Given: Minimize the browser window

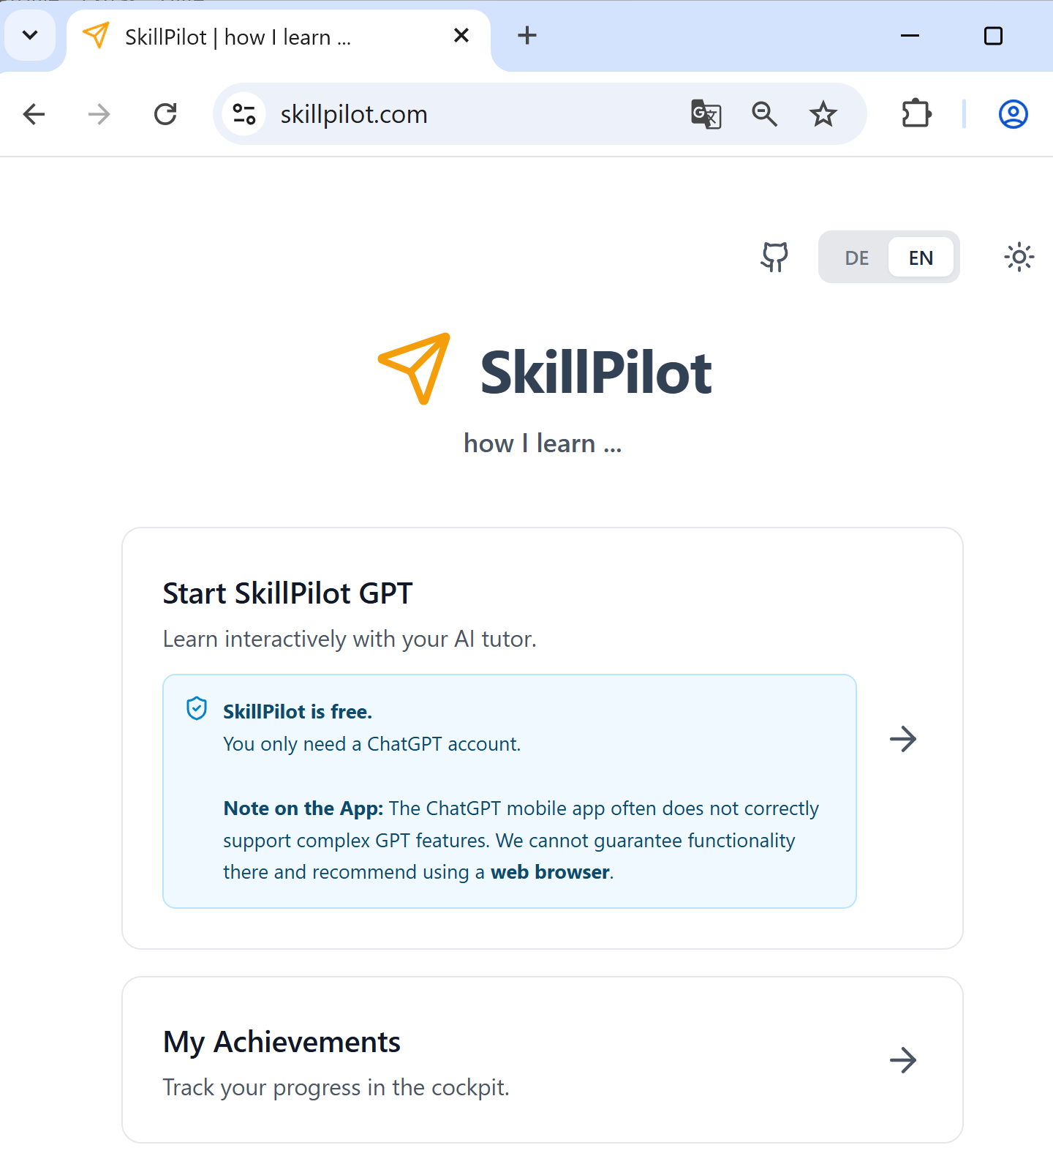Looking at the screenshot, I should point(910,35).
